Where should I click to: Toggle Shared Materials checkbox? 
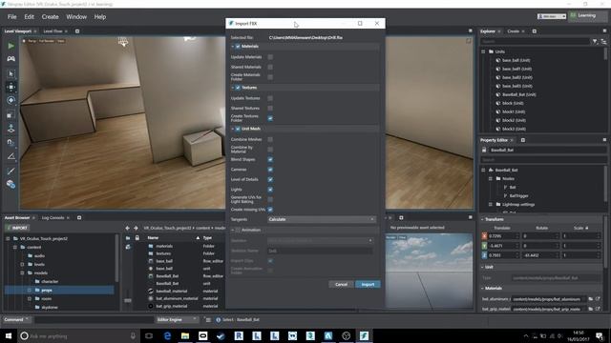[x=270, y=68]
